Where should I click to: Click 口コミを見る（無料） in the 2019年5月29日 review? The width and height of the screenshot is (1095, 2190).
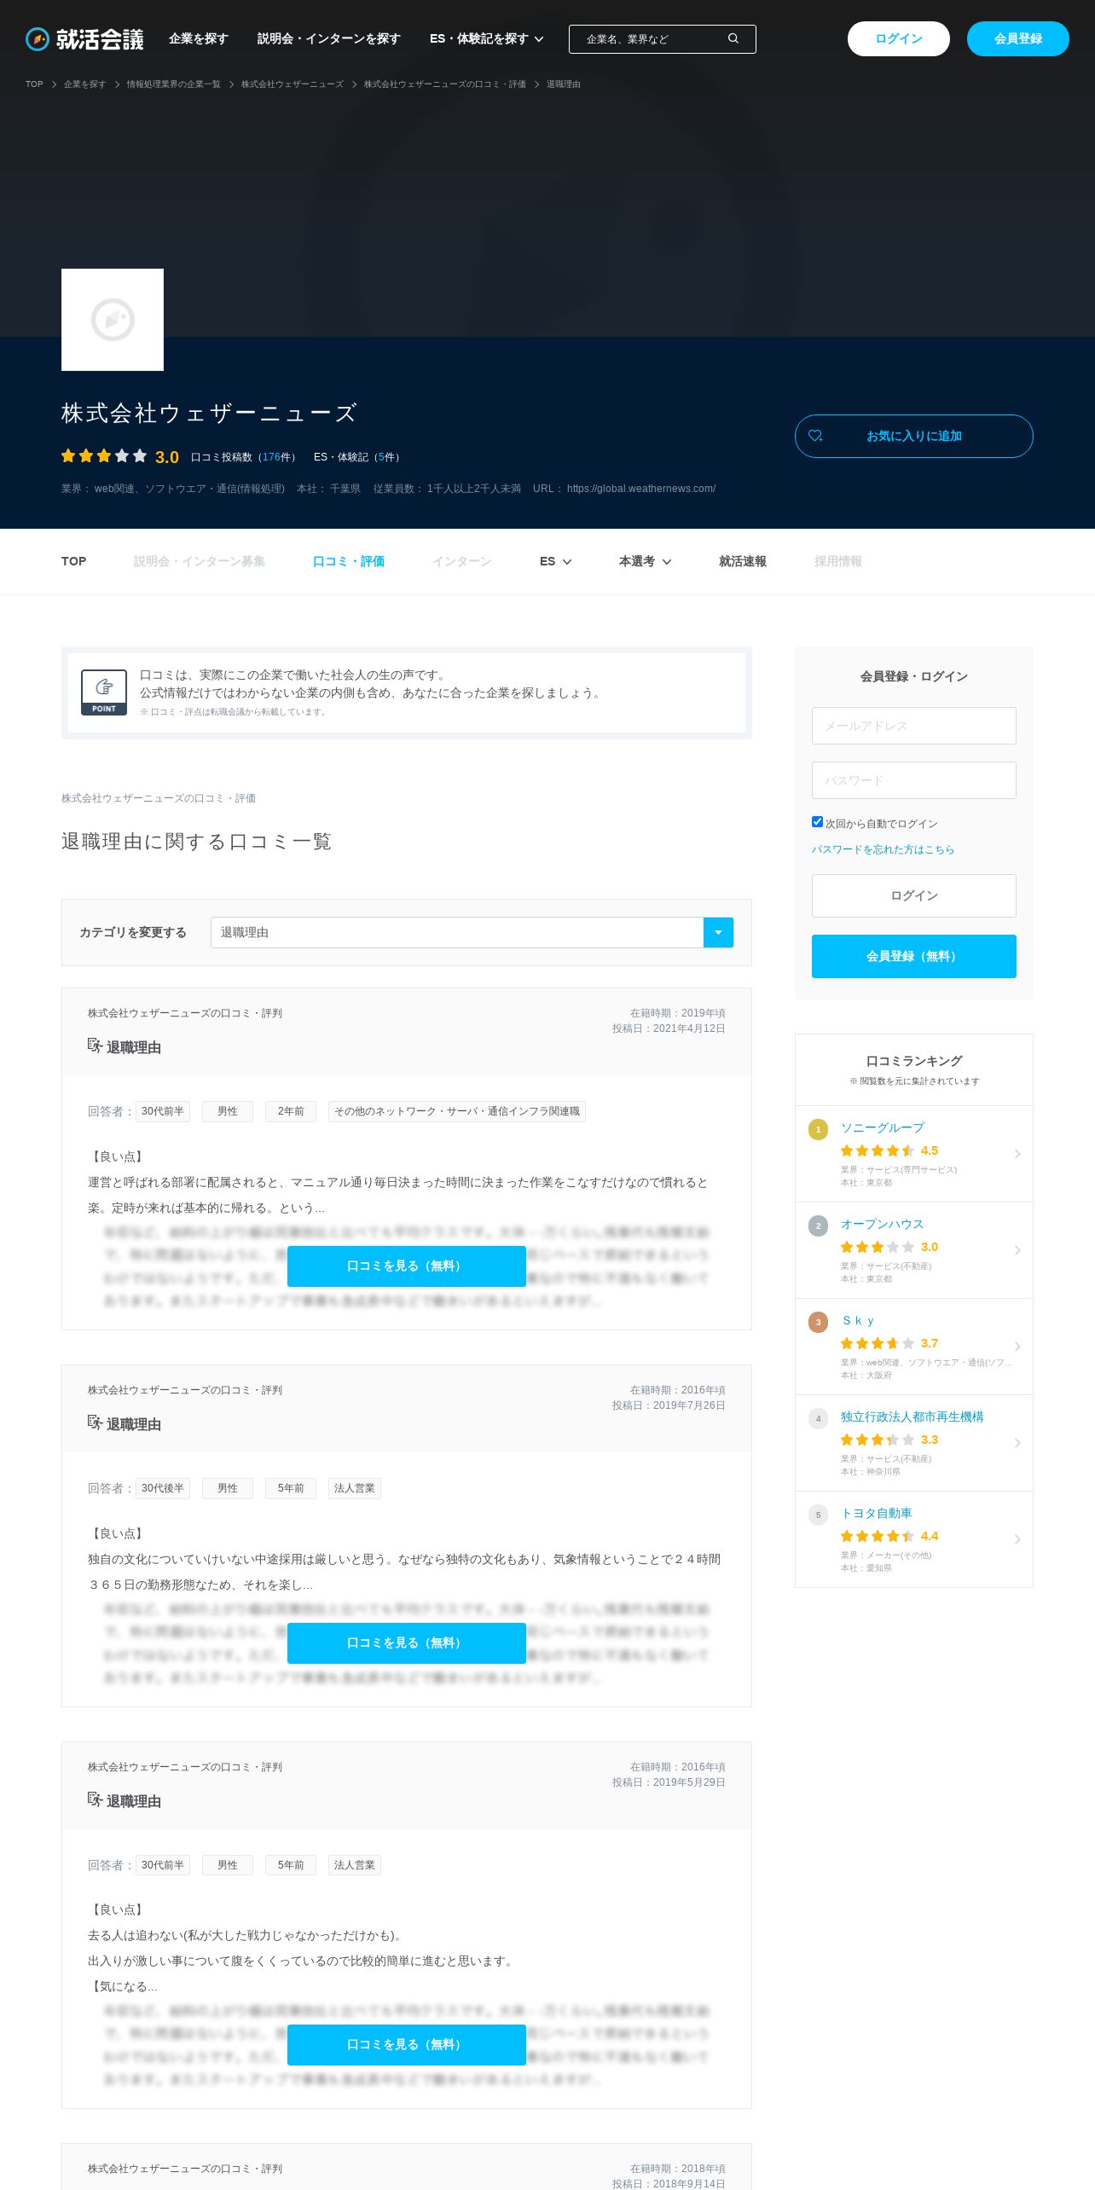(407, 2044)
